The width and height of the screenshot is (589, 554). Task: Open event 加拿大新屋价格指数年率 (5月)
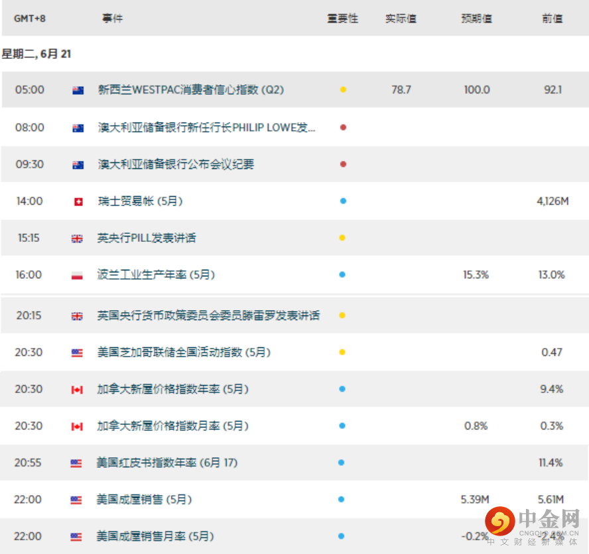pos(173,390)
